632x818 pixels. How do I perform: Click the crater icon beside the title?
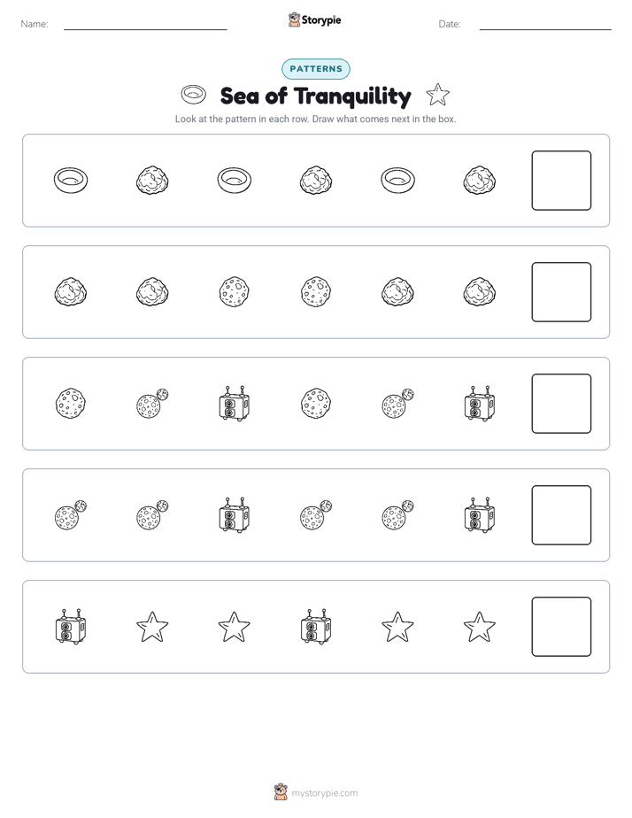pos(194,95)
